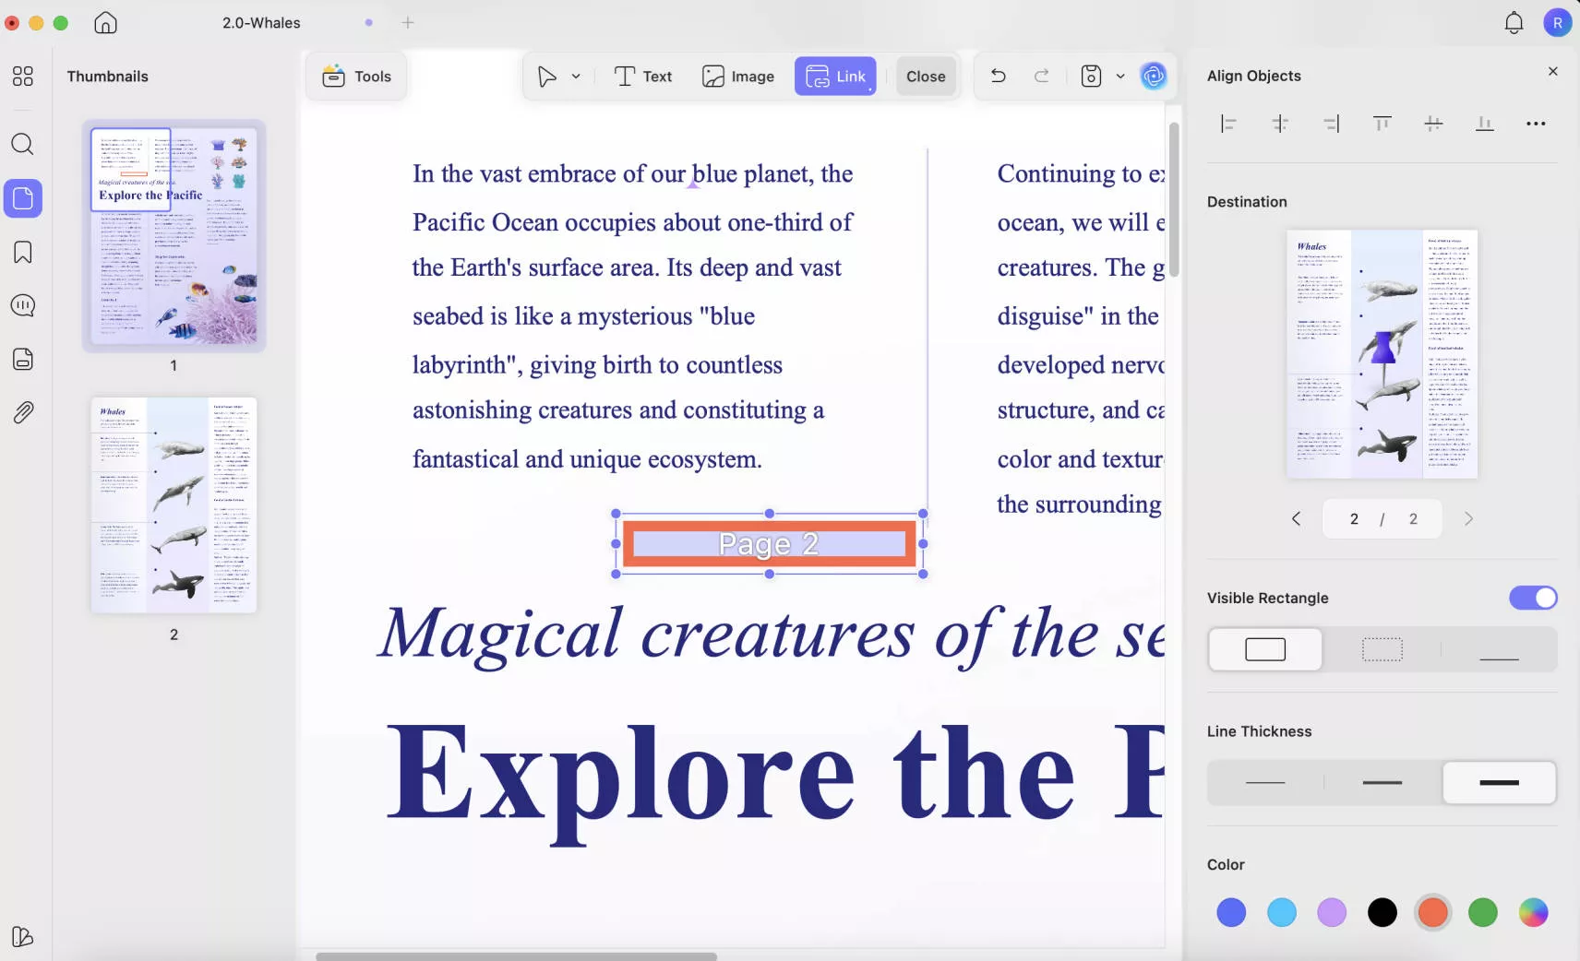Expand the selection tool dropdown arrow
The image size is (1580, 961).
click(x=576, y=77)
